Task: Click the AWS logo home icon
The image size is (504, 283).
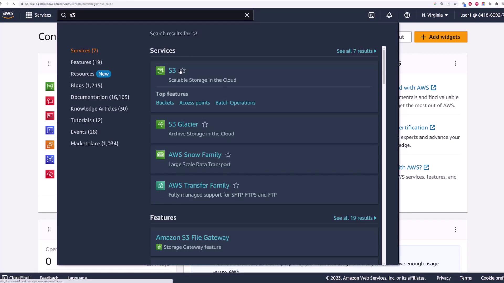Action: pyautogui.click(x=8, y=15)
